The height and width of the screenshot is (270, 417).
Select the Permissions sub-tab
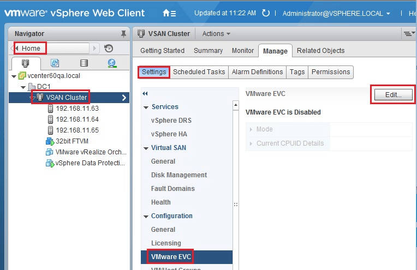click(331, 72)
